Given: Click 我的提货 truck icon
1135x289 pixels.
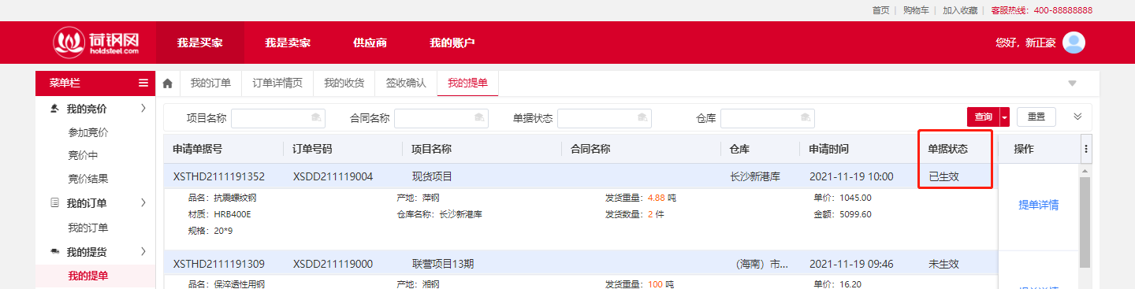Looking at the screenshot, I should pos(54,252).
